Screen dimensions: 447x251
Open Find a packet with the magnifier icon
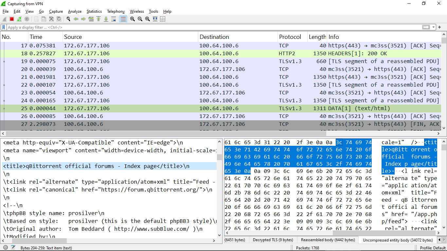68,19
